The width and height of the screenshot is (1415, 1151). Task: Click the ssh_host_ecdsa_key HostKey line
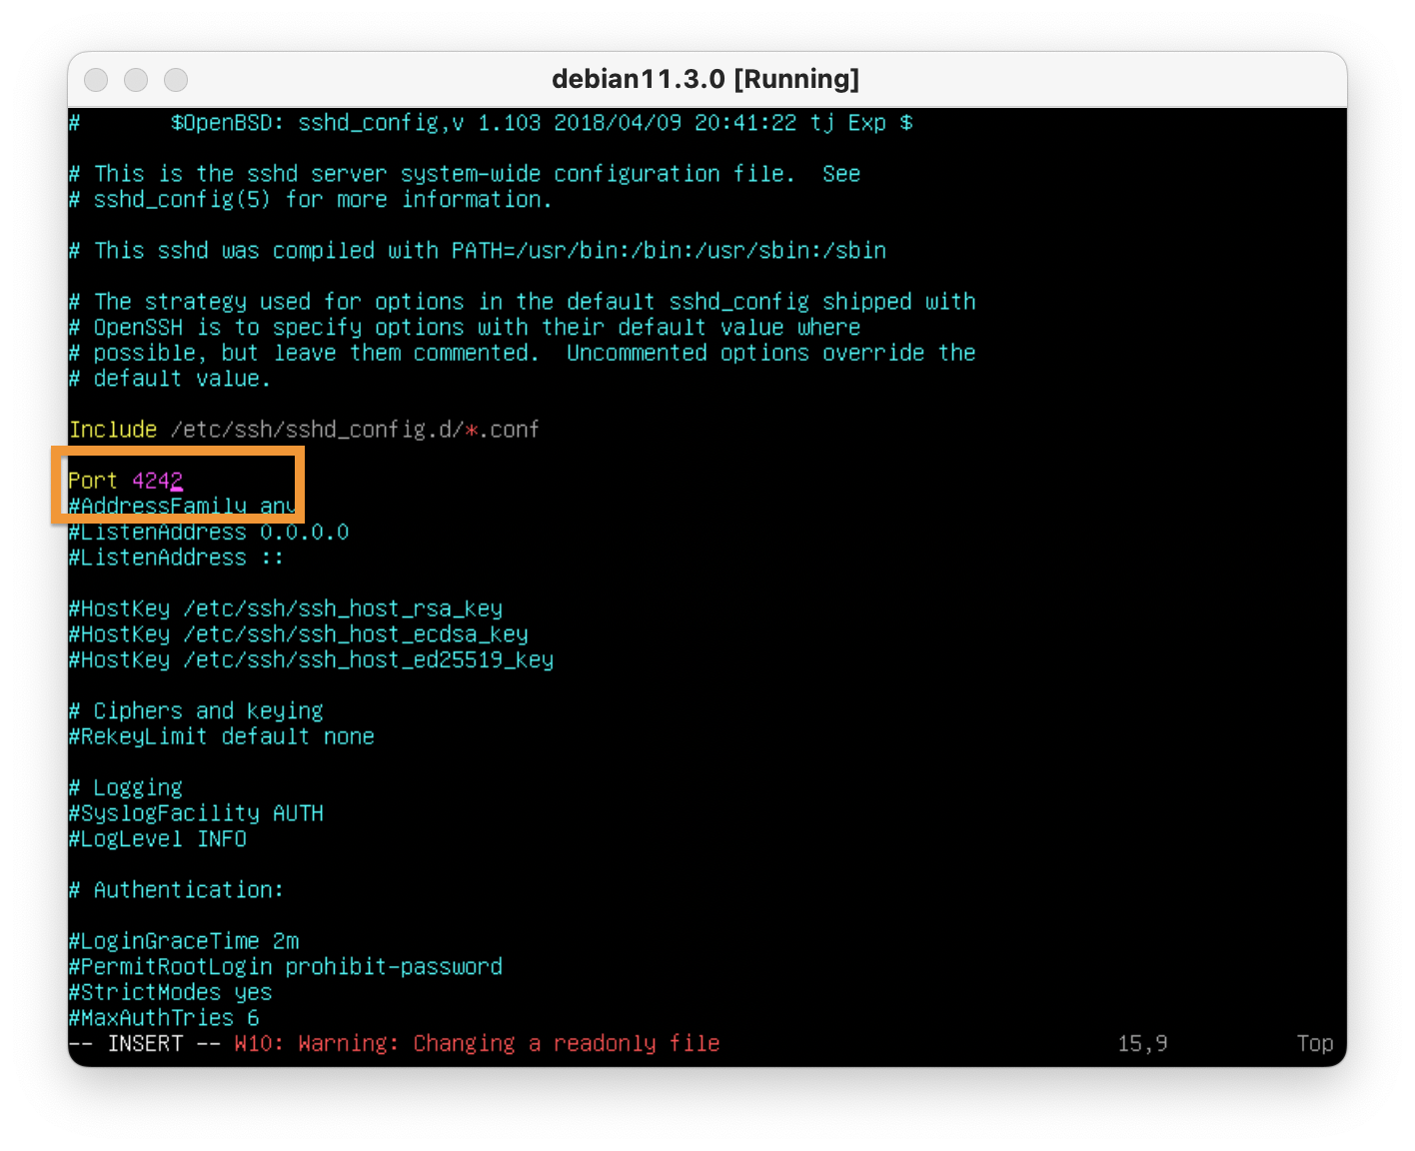coord(298,634)
